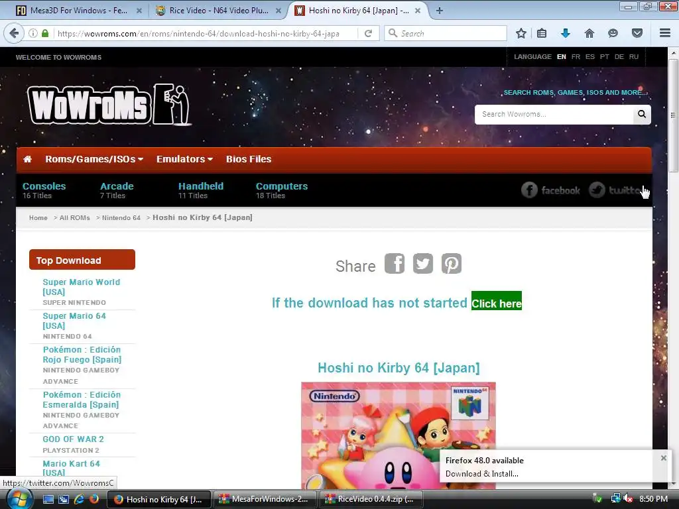The image size is (679, 509).
Task: Go to Firefox home page icon
Action: 589,33
